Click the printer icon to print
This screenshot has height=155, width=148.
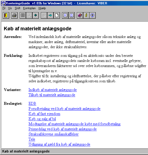coord(14,15)
